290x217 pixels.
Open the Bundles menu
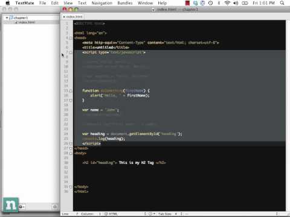[125, 3]
